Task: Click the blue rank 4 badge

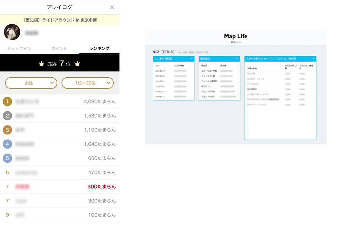Action: (8, 144)
